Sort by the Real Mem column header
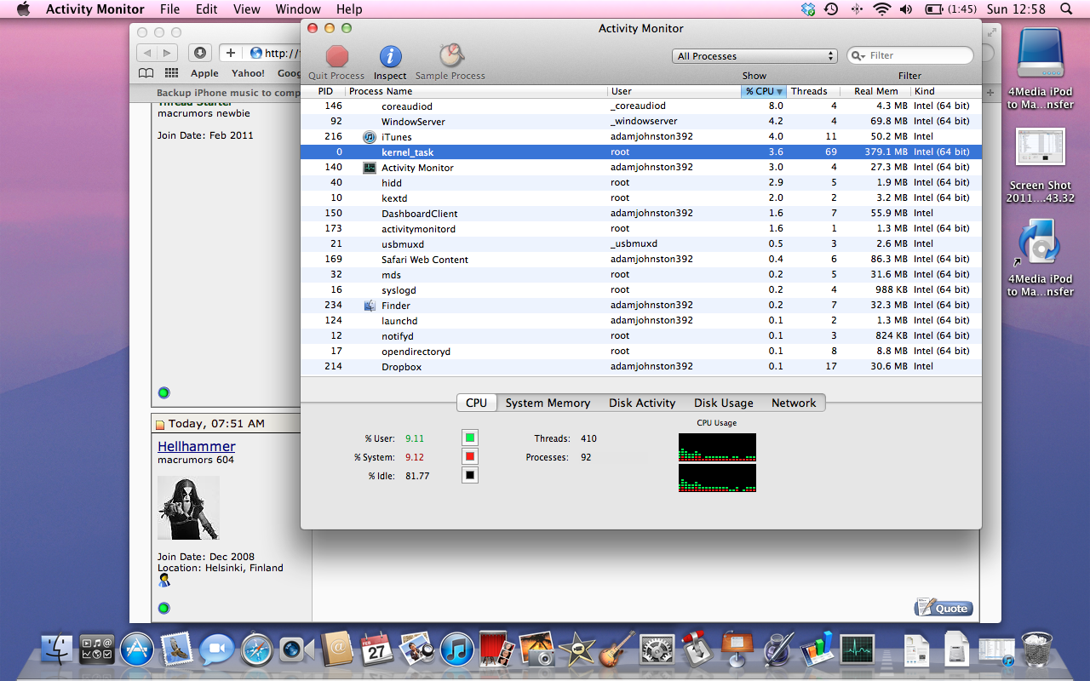 875,91
